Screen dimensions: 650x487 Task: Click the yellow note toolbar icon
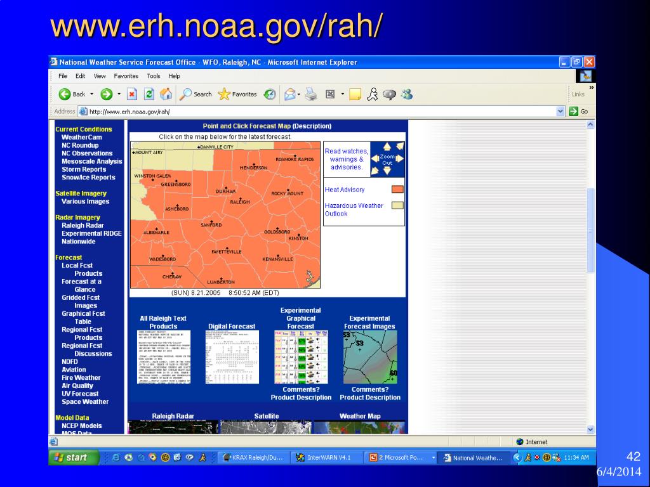coord(355,94)
